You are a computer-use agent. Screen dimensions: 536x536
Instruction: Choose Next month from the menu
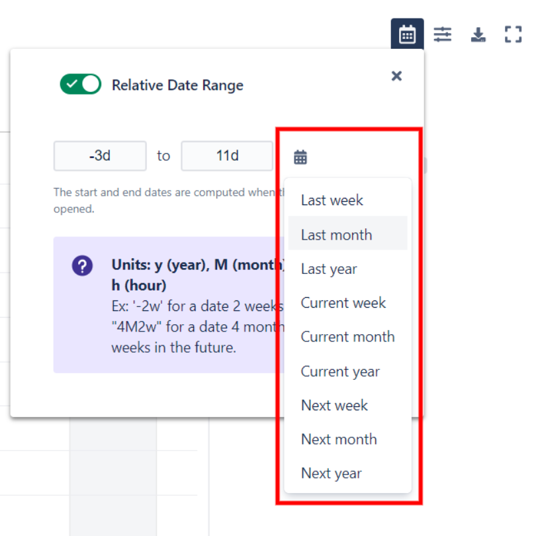click(339, 439)
